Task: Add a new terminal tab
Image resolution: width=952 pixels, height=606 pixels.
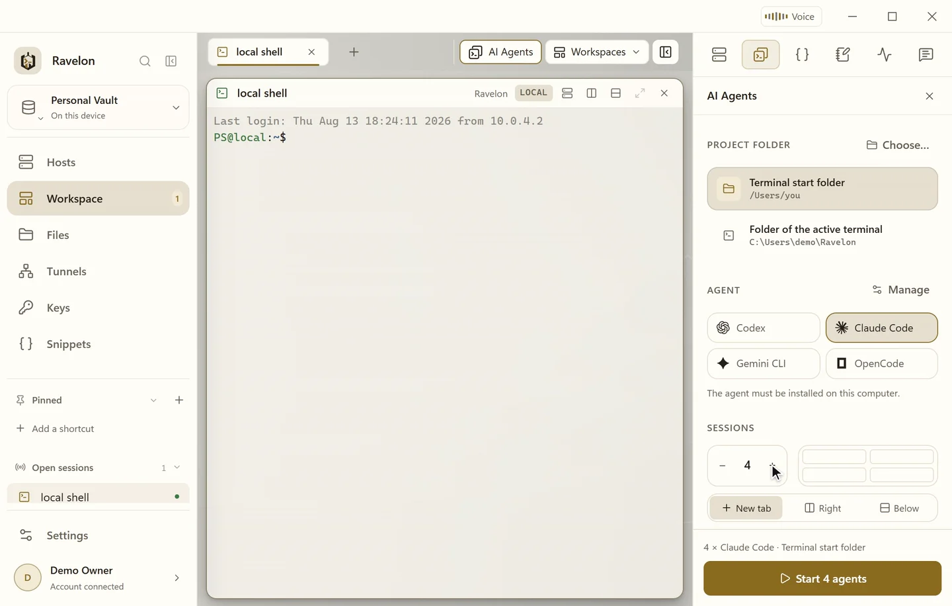Action: (354, 52)
